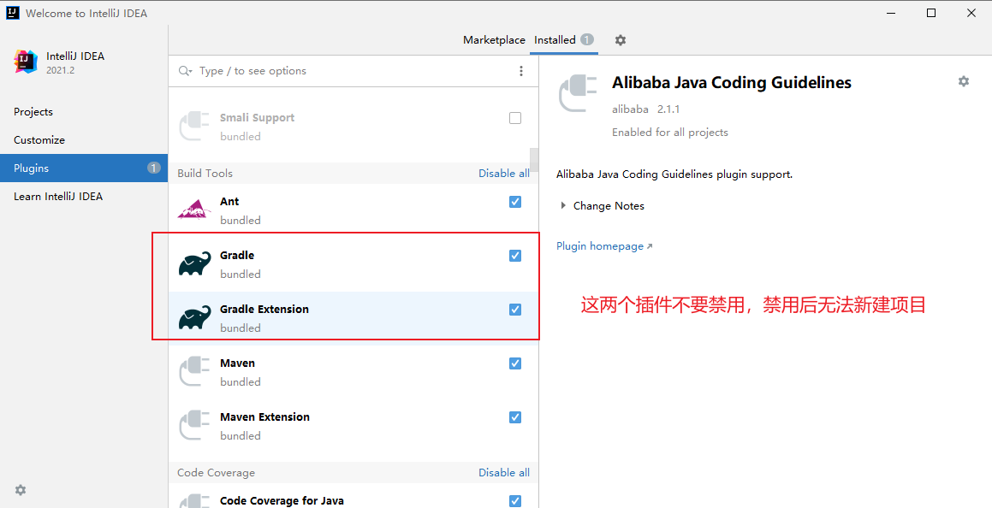Click the alibaba vendor name
992x508 pixels.
coord(630,109)
